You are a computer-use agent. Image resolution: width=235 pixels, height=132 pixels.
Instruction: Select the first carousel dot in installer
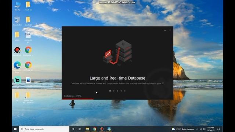[x=110, y=91]
